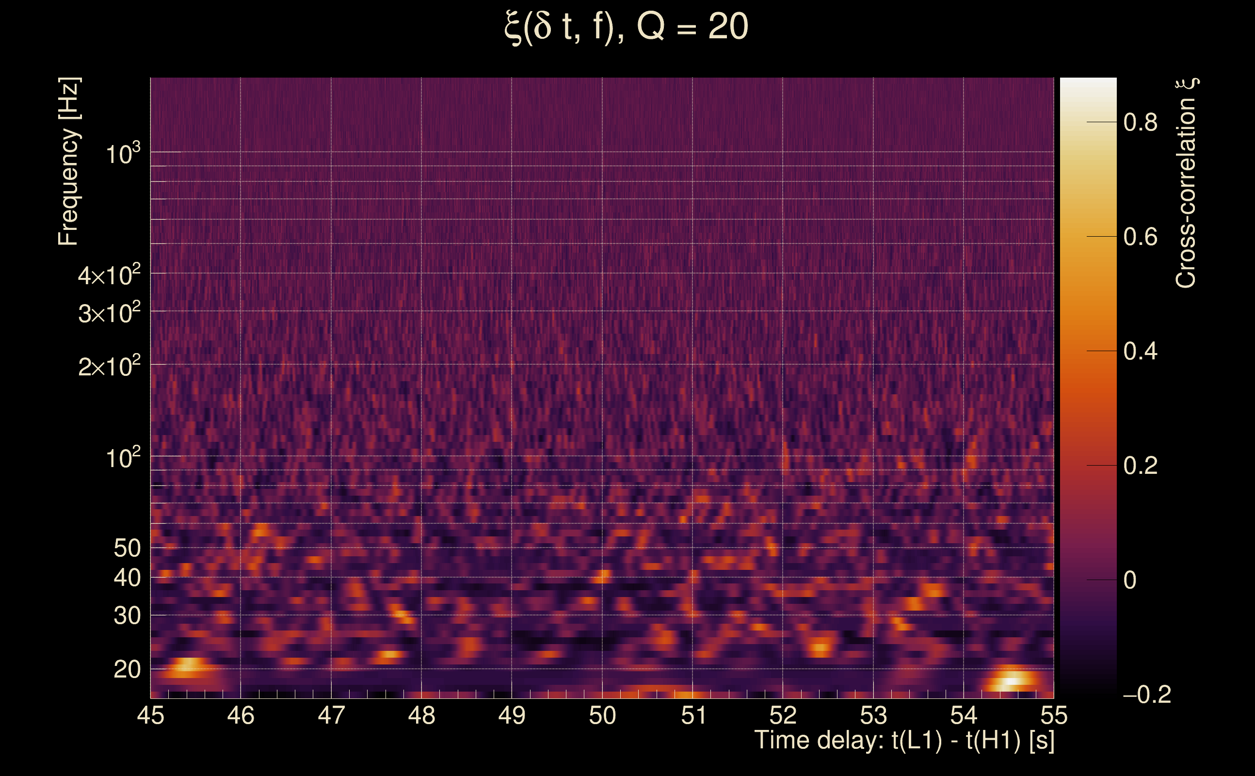
Task: Click the 4×10² frequency tick label
Action: (109, 275)
